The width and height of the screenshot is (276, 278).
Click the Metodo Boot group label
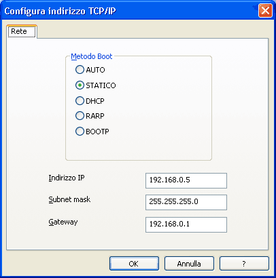tap(92, 56)
